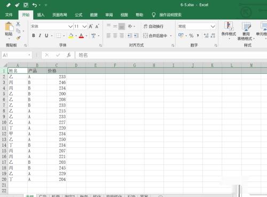Toggle Italic formatting
Screen dimensions: 267x197
(x=40, y=36)
